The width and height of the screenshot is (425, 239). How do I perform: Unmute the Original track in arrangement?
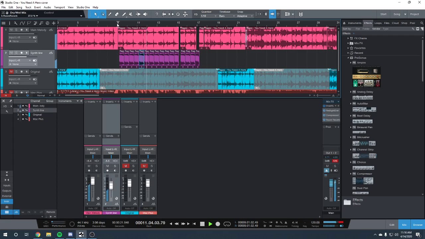pos(11,72)
